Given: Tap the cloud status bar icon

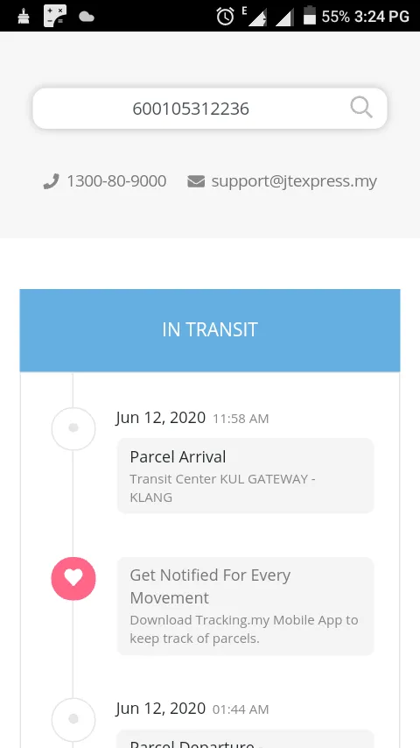Looking at the screenshot, I should [87, 18].
